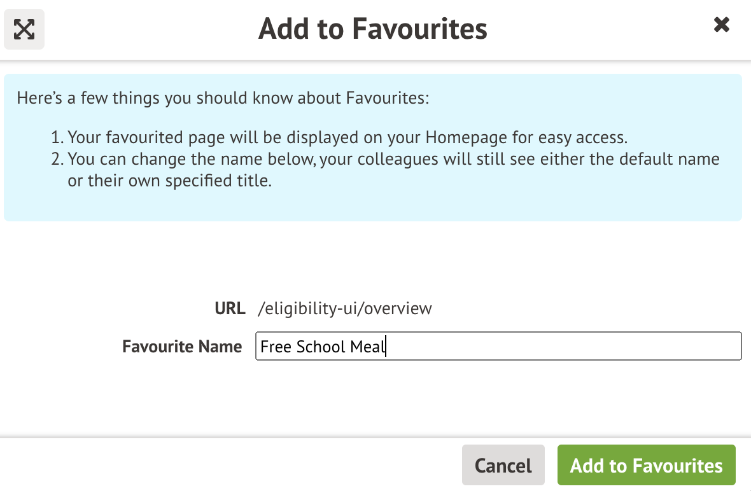Click the "or their own specified title" line
This screenshot has height=491, width=751.
tap(170, 181)
